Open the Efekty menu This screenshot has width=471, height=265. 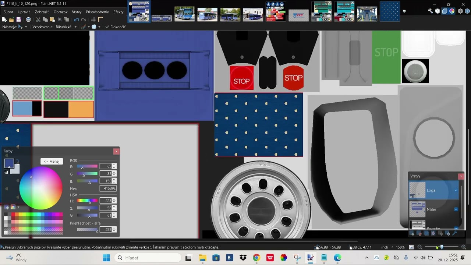pos(118,12)
